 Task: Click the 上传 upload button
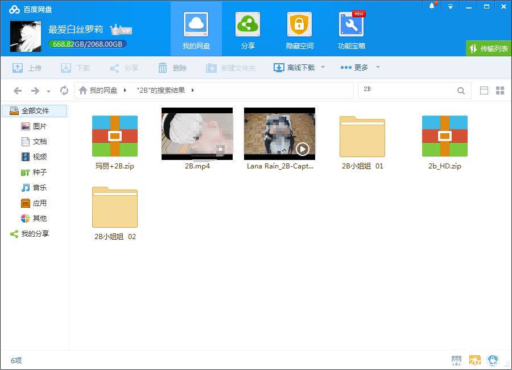27,68
